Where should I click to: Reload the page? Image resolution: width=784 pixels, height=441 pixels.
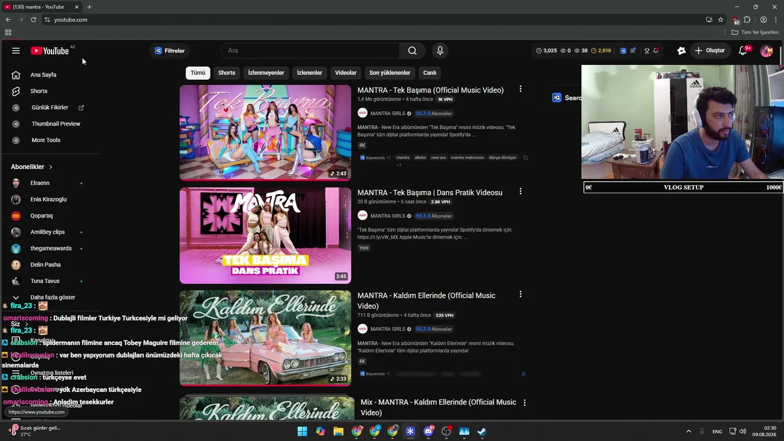[x=34, y=20]
